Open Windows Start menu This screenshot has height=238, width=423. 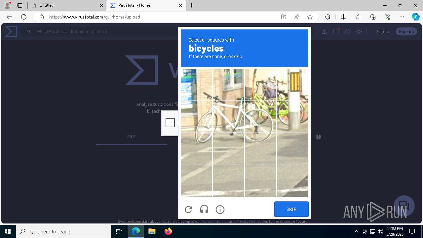click(x=8, y=231)
